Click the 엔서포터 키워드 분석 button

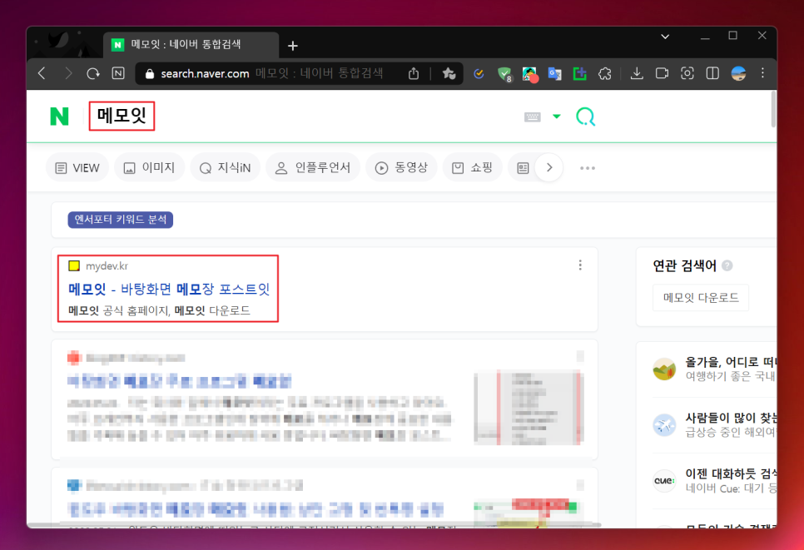121,220
